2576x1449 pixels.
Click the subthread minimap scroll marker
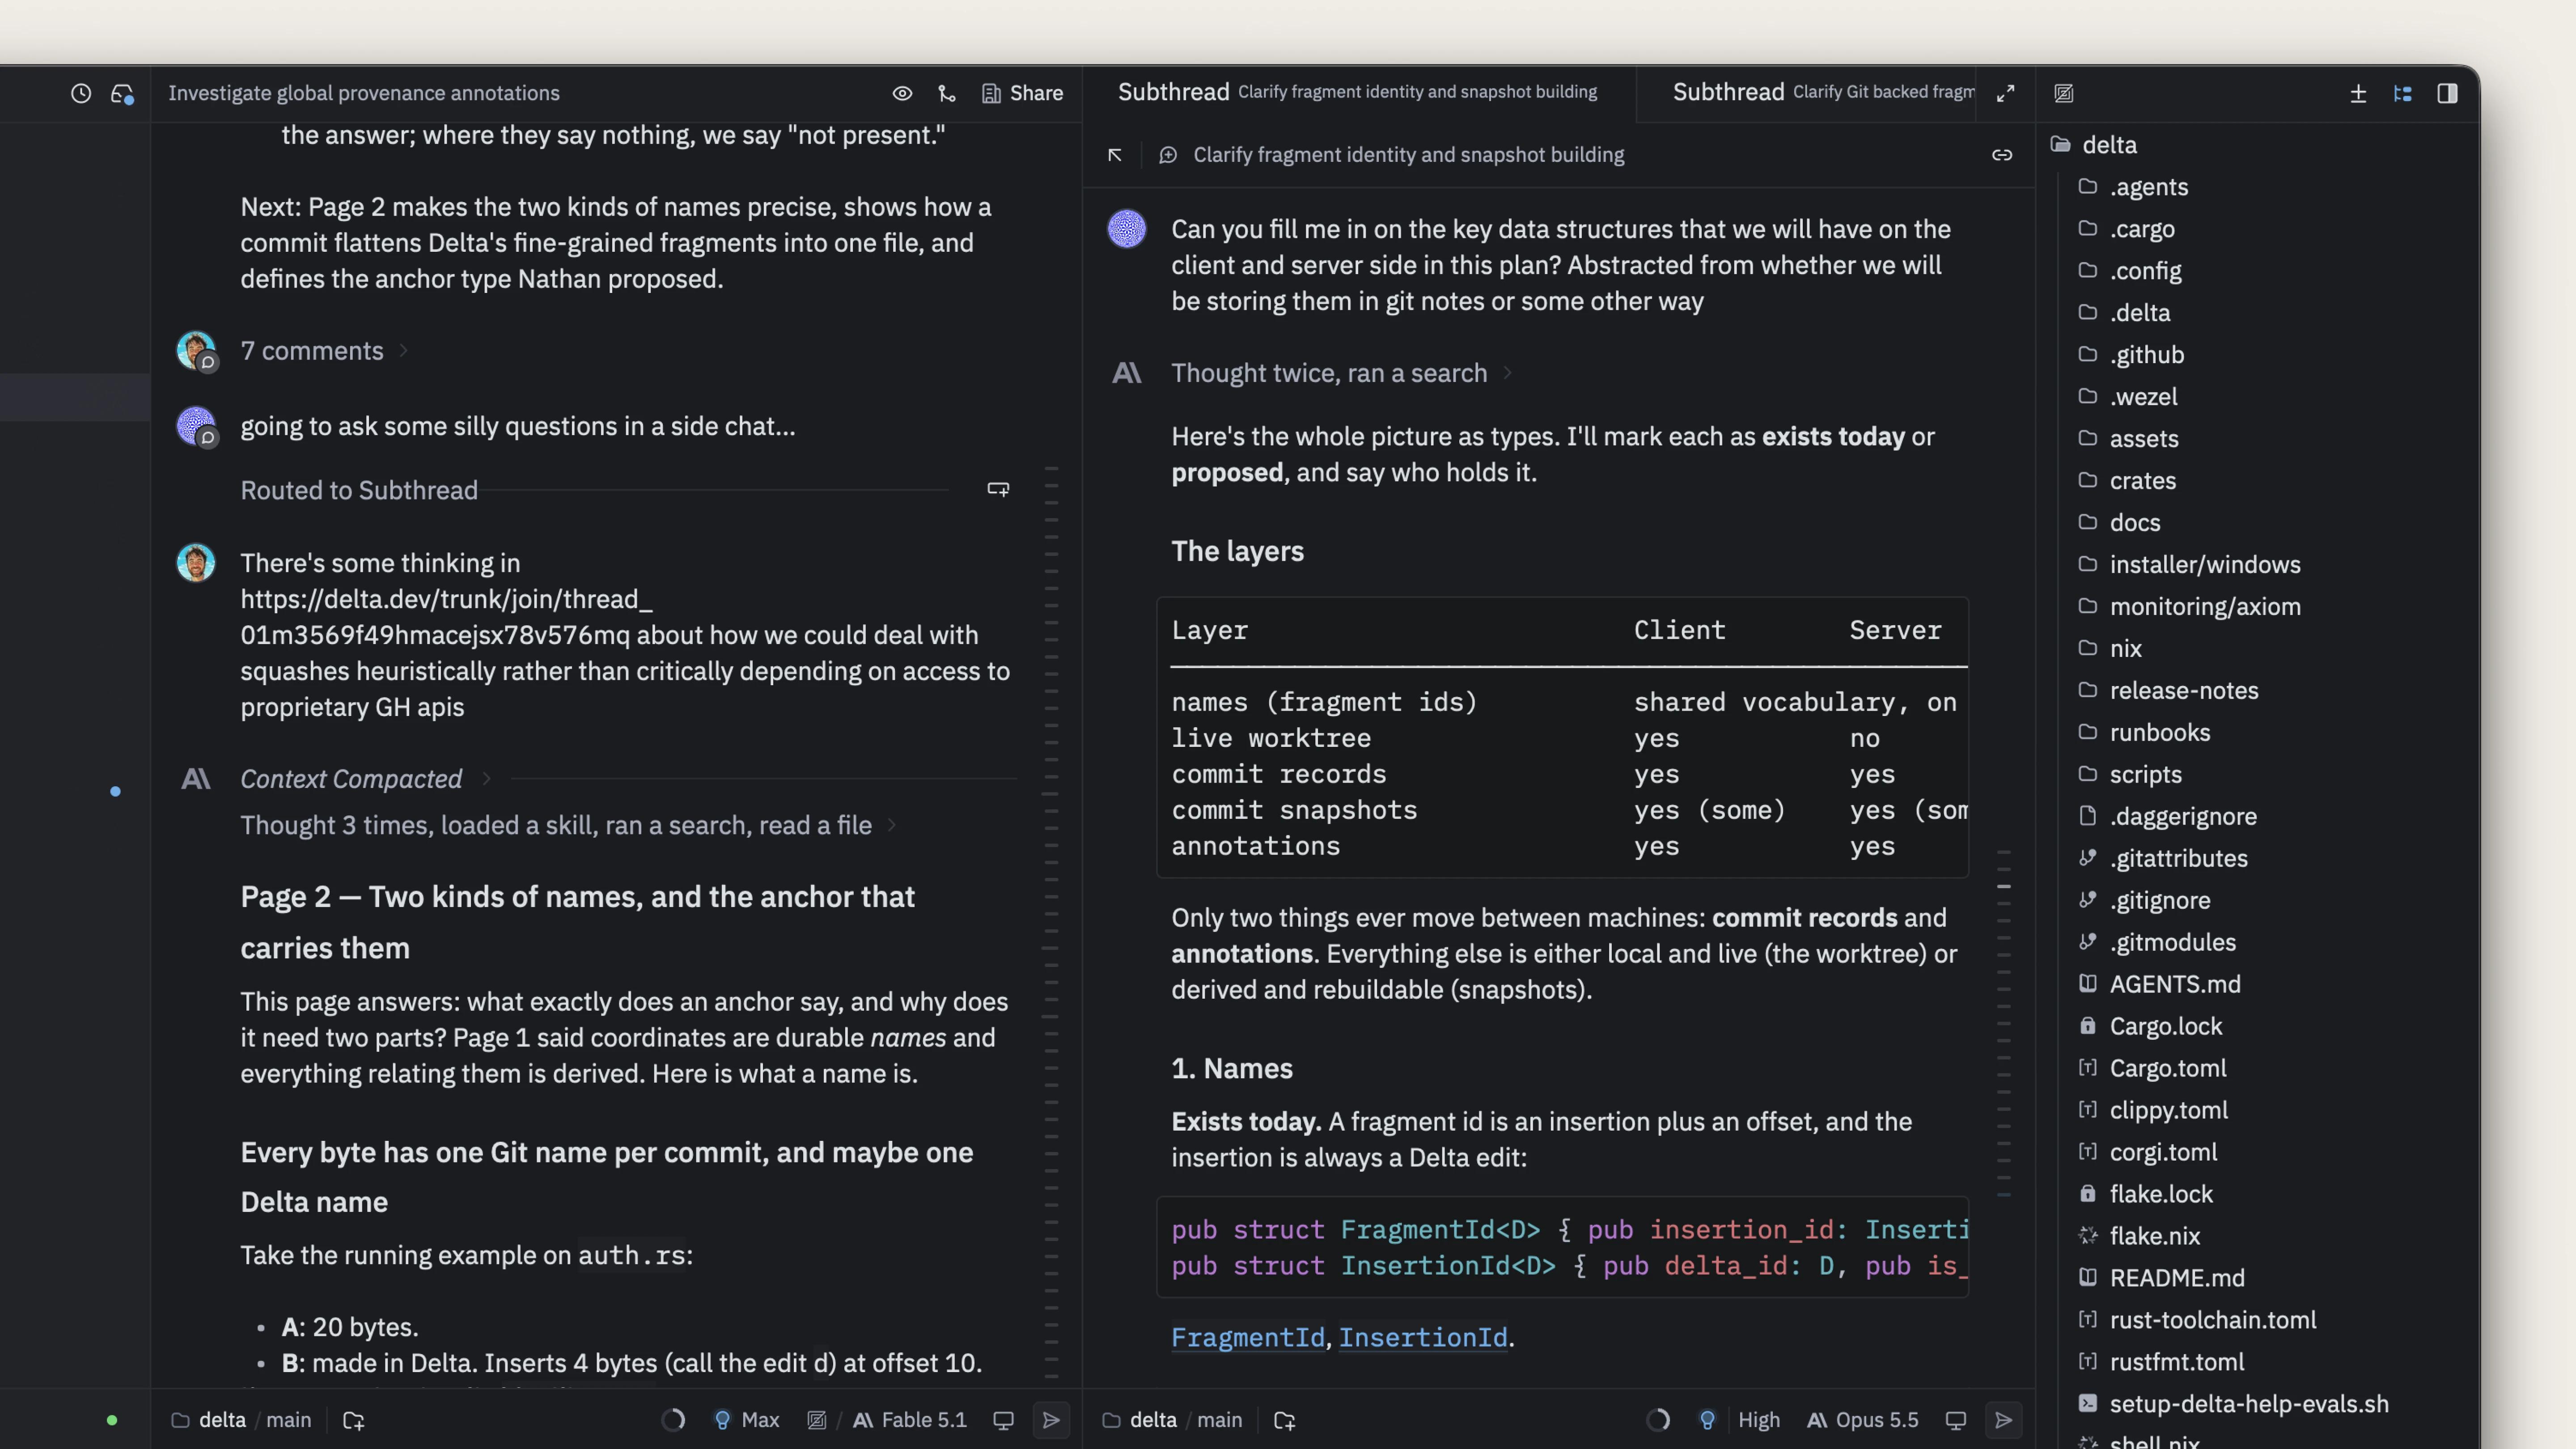2004,887
